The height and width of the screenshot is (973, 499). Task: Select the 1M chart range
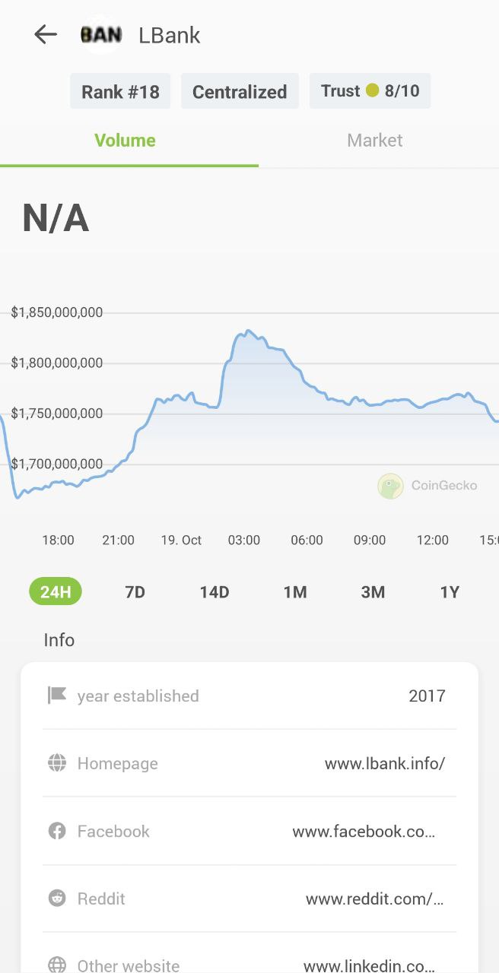pos(295,592)
